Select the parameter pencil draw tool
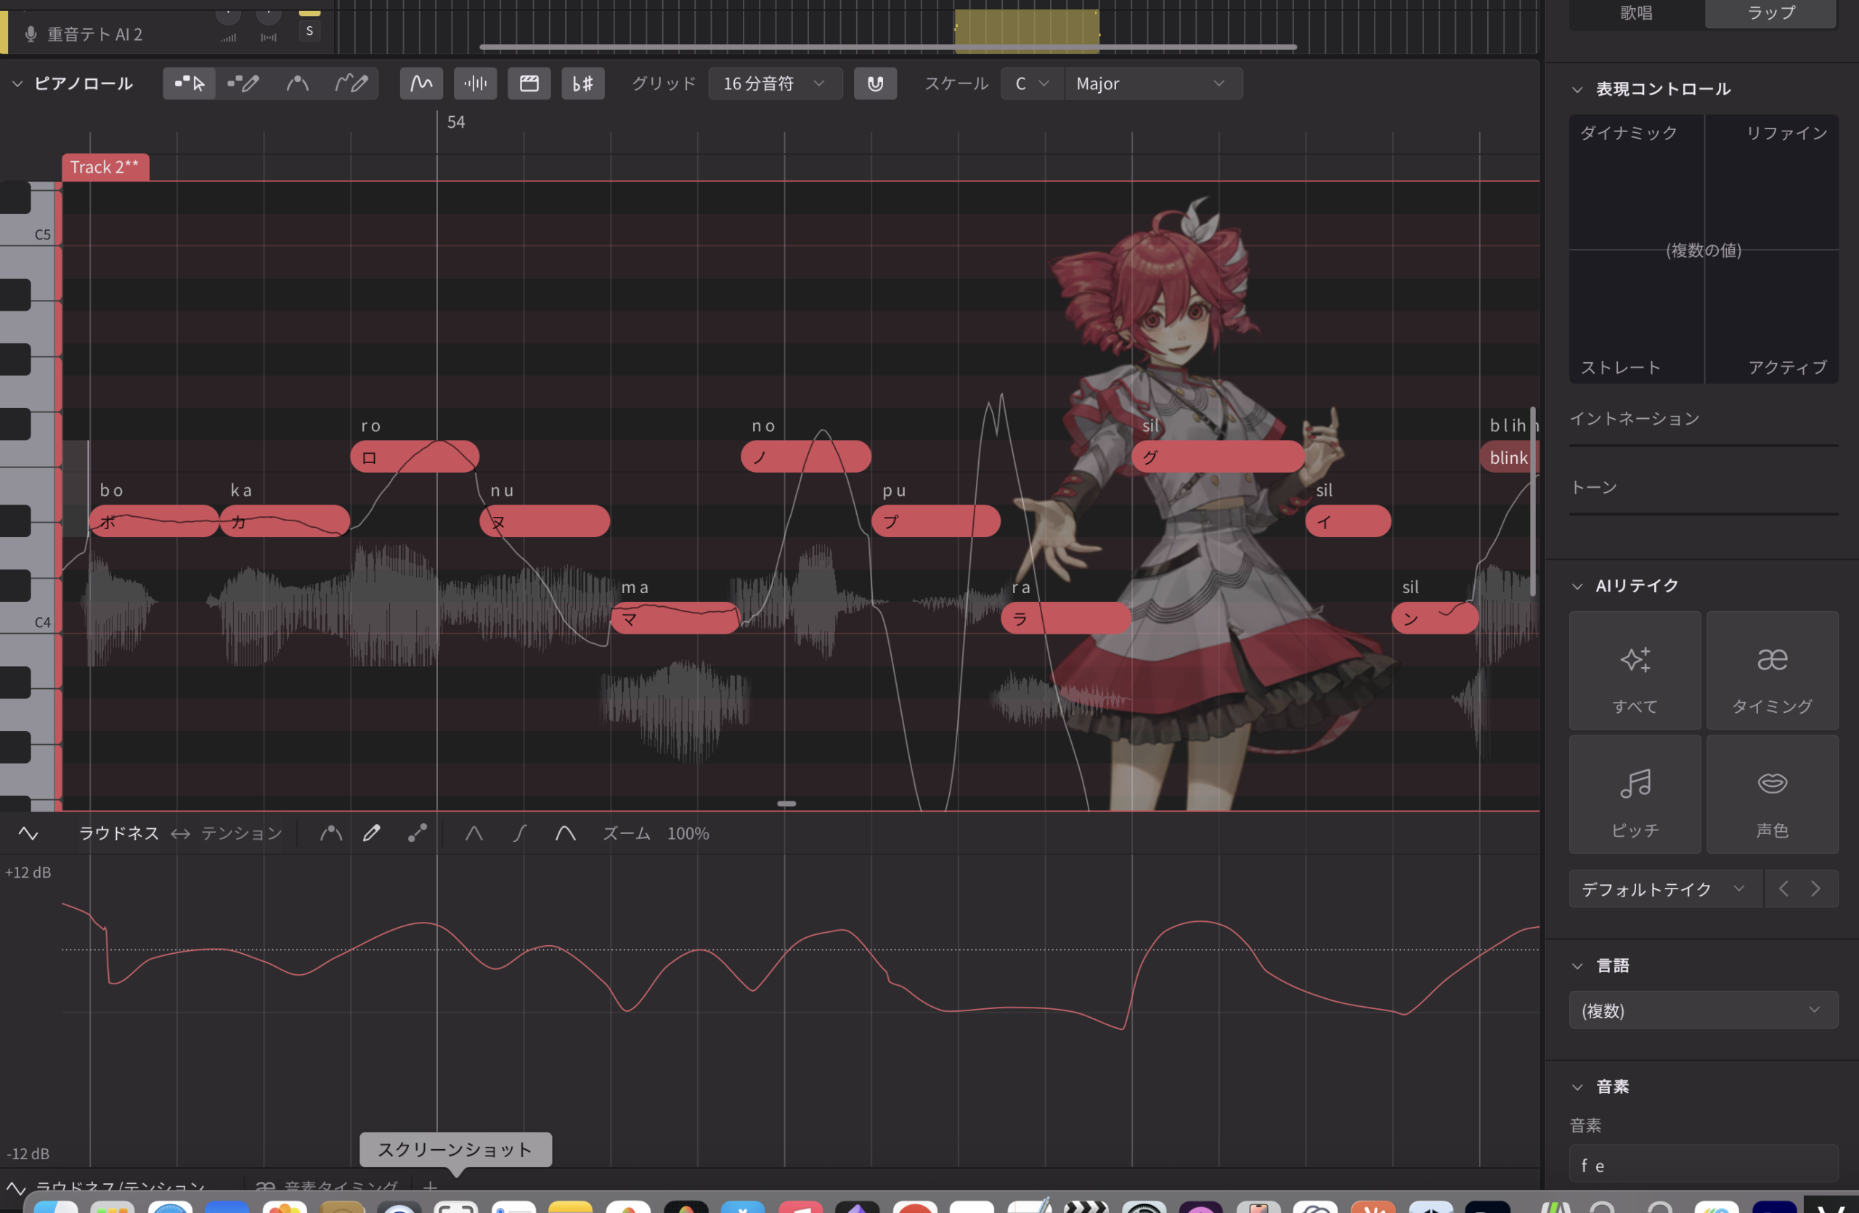 (372, 833)
